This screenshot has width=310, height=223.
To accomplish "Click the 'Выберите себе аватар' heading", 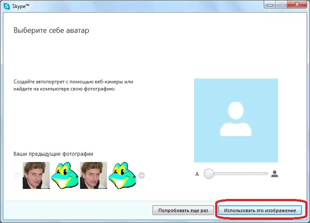I will pyautogui.click(x=51, y=30).
